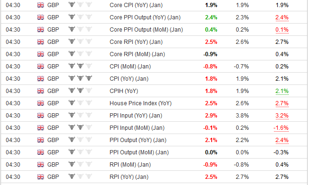Click the UK flag in the PPI Output (MoM) row

click(x=41, y=152)
